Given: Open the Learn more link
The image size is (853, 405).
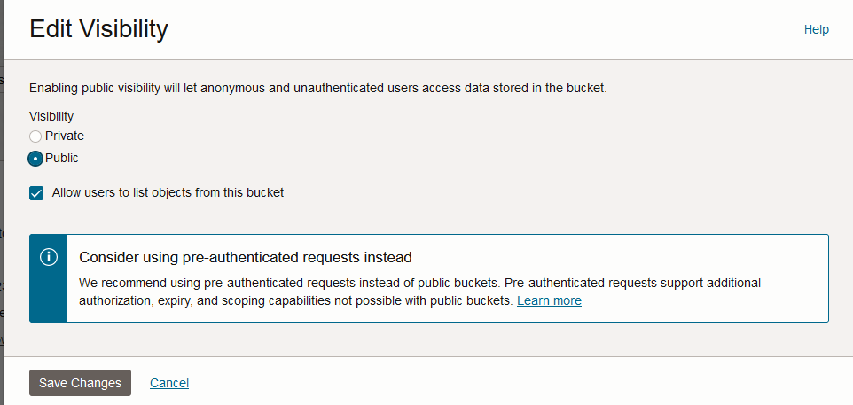Looking at the screenshot, I should pyautogui.click(x=549, y=300).
